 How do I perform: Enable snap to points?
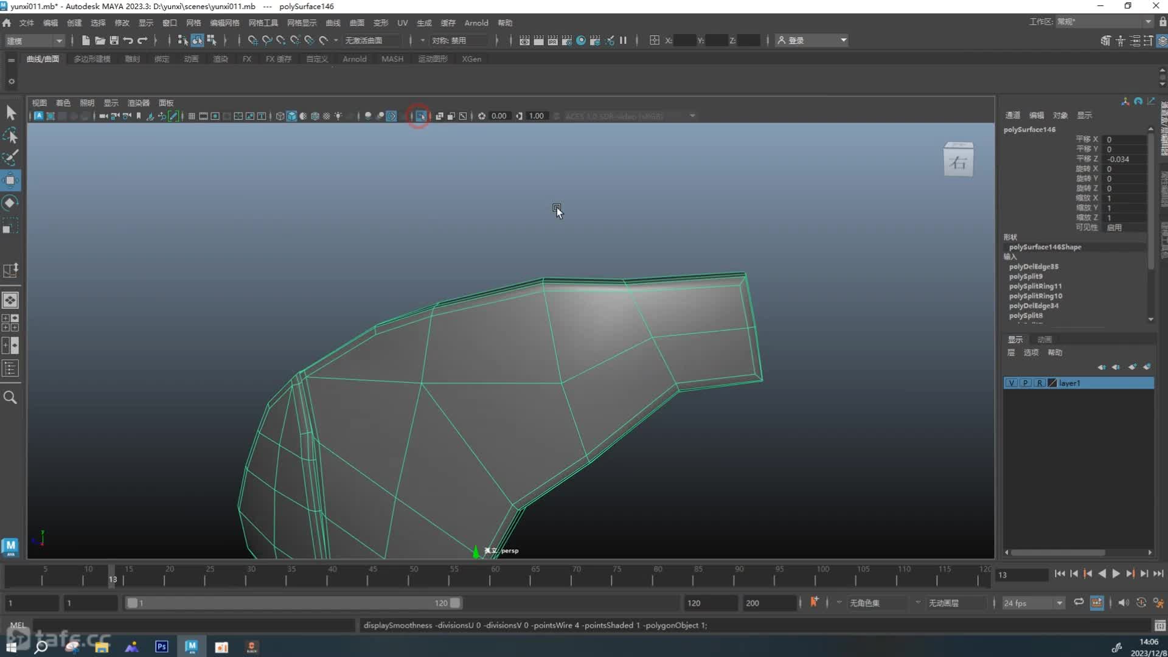[x=280, y=40]
